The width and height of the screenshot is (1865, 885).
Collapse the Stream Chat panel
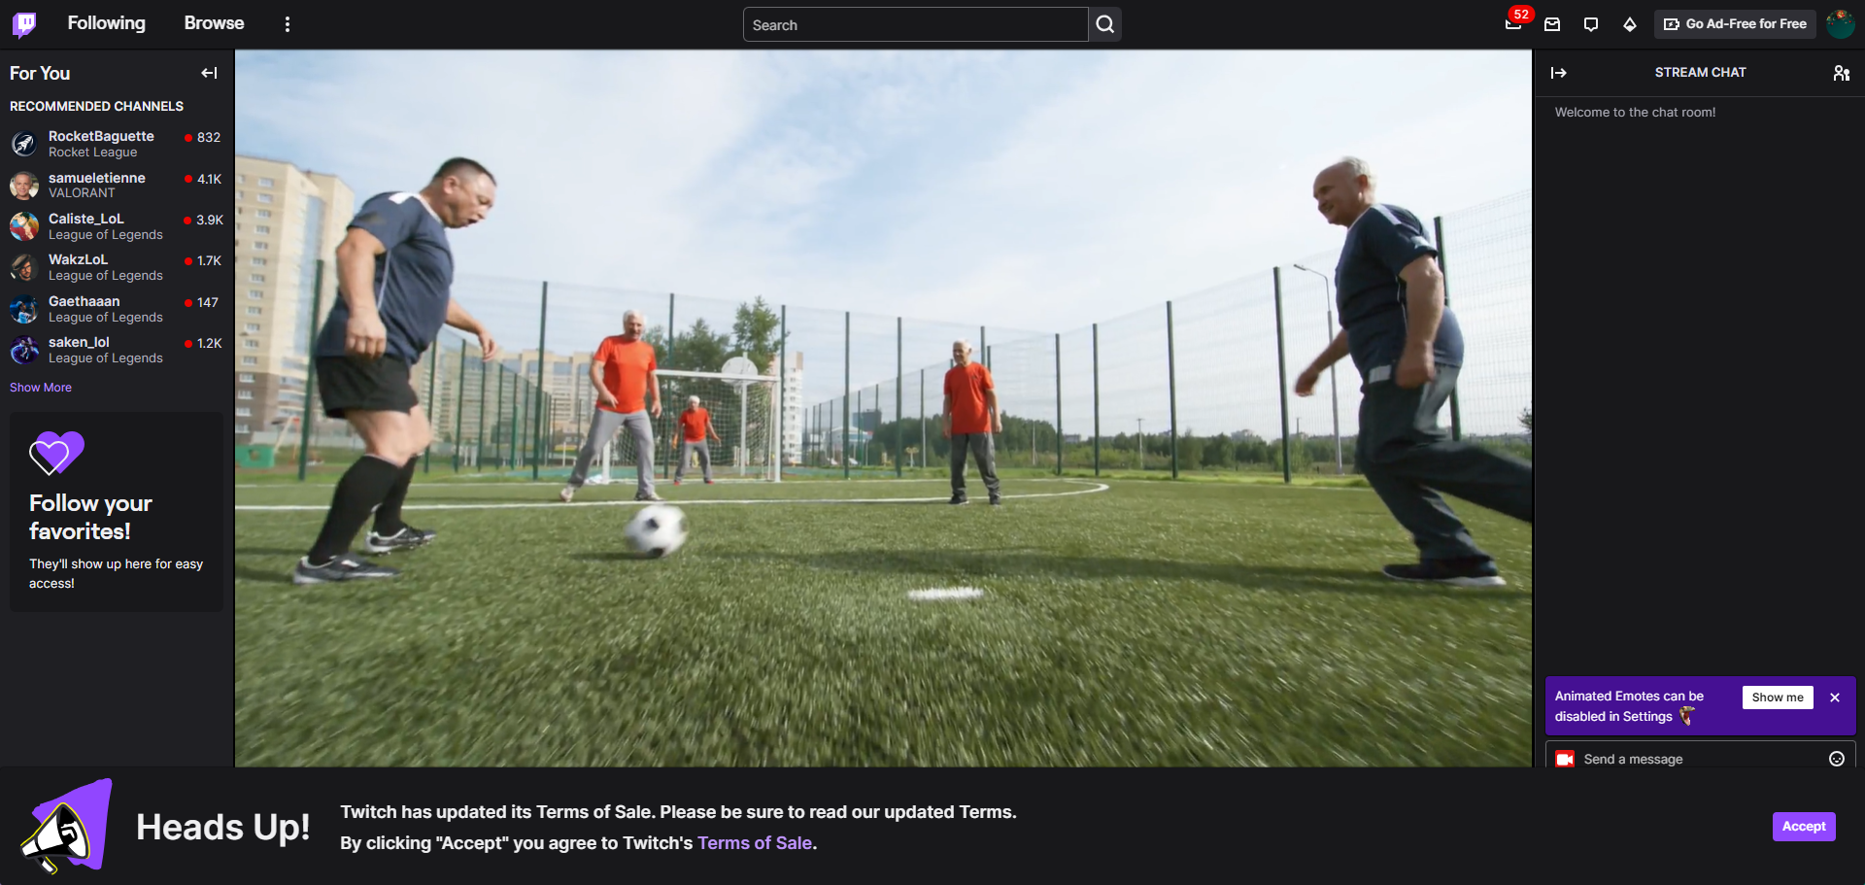click(x=1559, y=73)
